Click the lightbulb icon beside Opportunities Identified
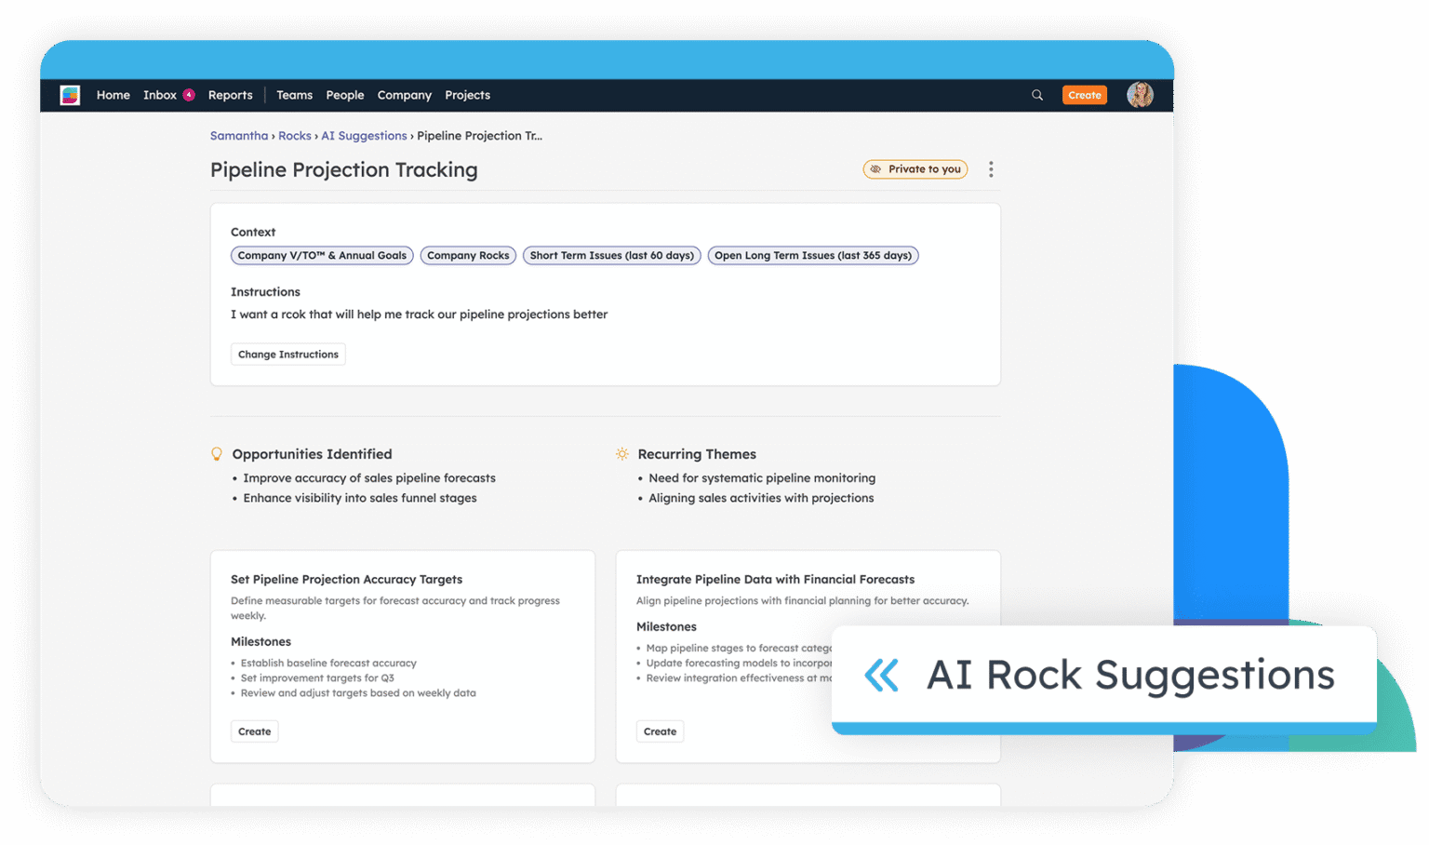Screen dimensions: 1429x845 (x=217, y=453)
